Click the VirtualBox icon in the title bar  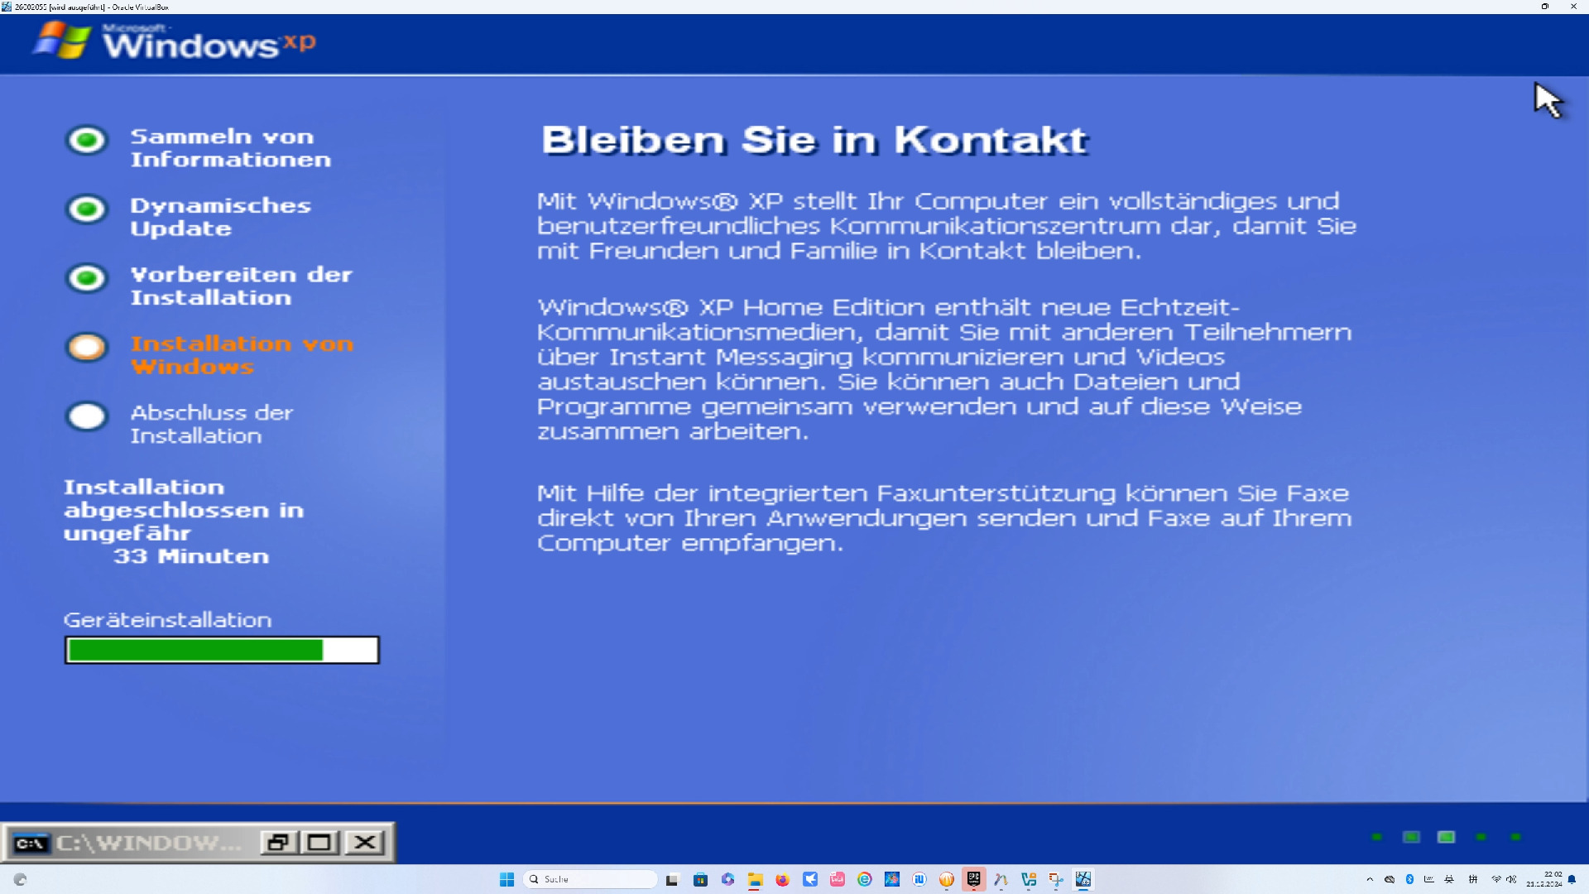coord(7,7)
